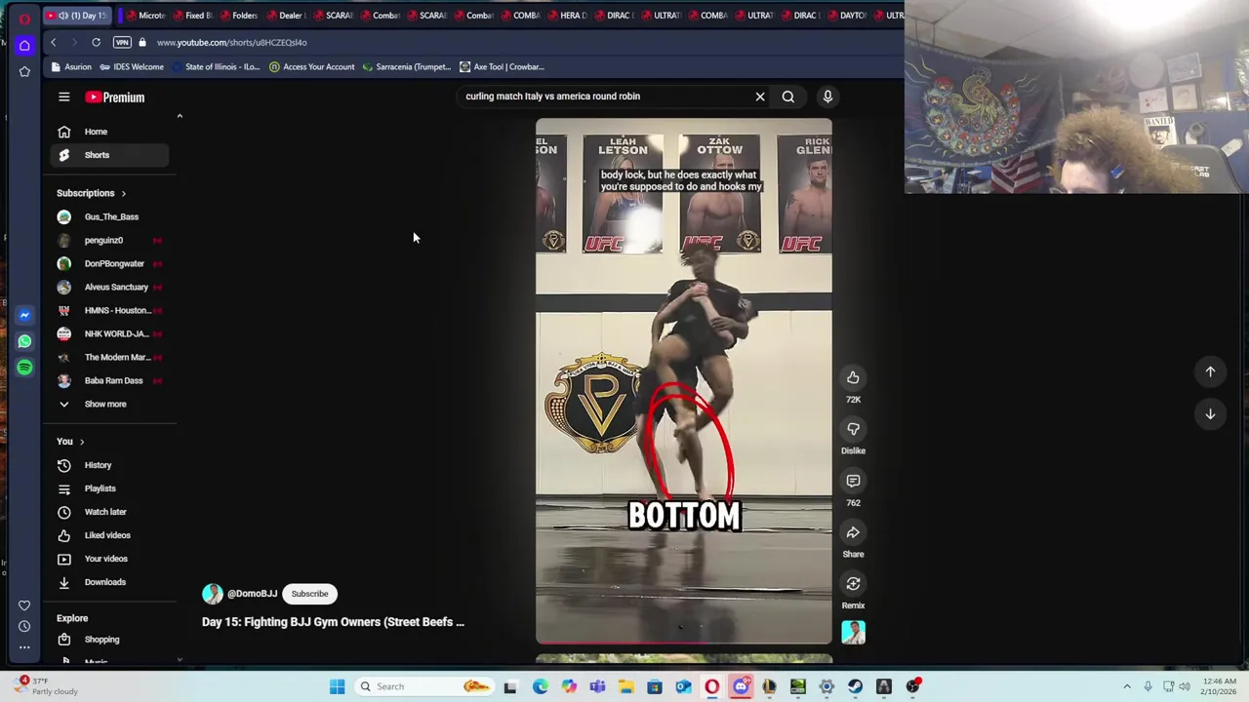This screenshot has height=702, width=1249.
Task: Clear the search box with the X
Action: (760, 97)
